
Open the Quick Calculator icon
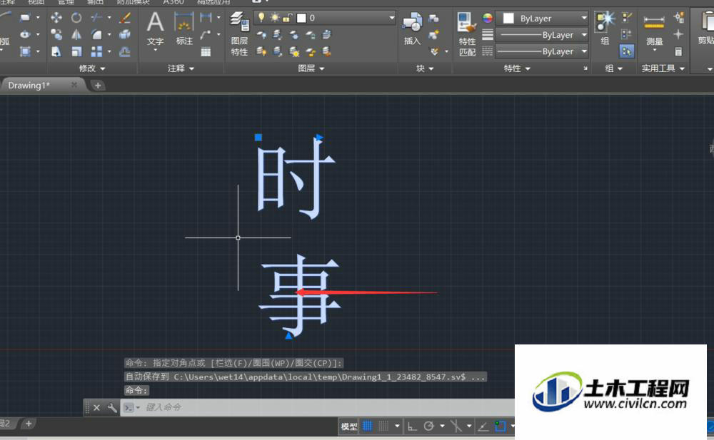678,51
